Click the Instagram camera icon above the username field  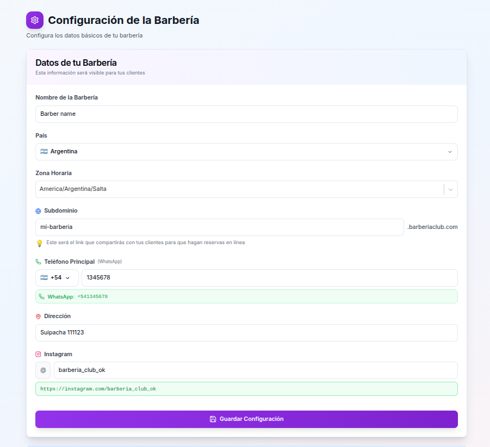(38, 354)
